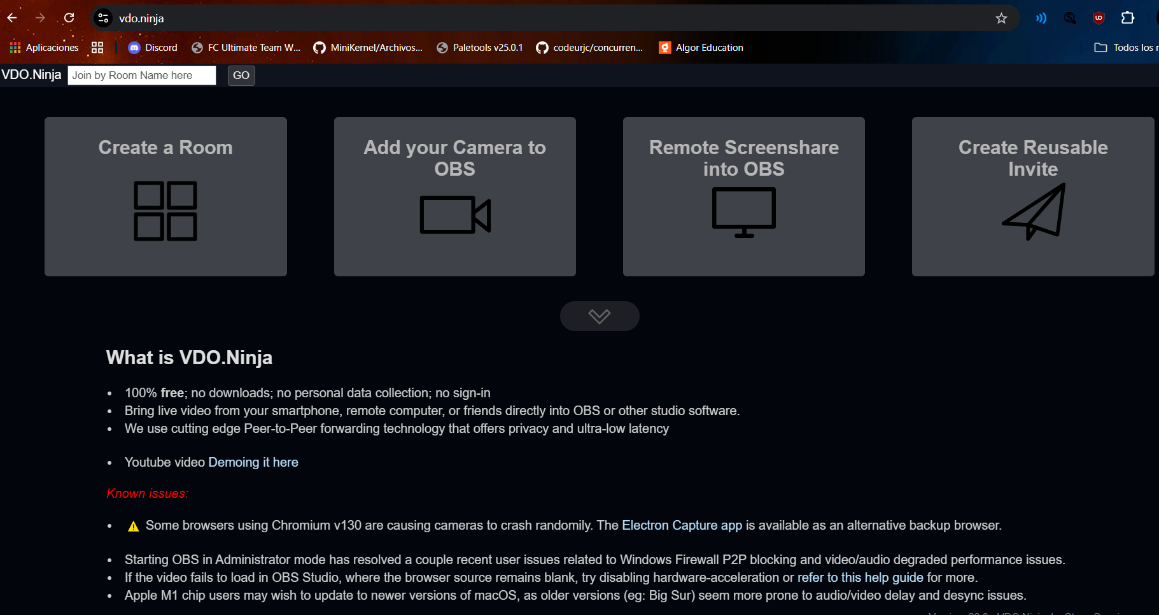
Task: Open MiniKernel/Archivos GitHub bookmark
Action: [x=368, y=48]
